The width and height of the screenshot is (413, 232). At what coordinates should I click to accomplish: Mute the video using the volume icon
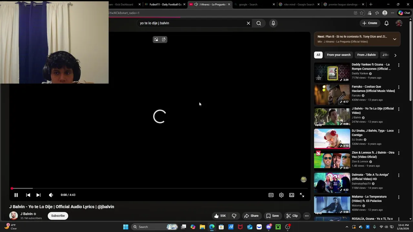pos(51,195)
